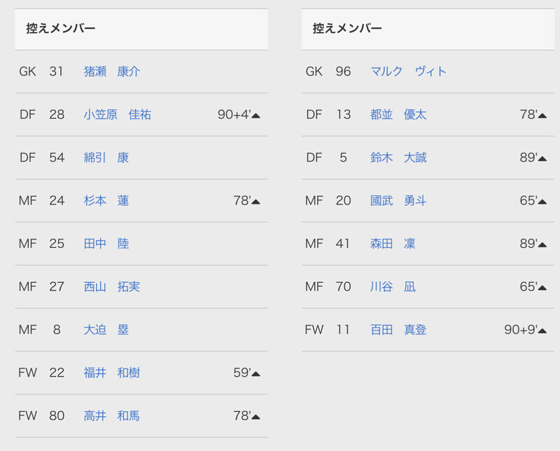Viewport: 560px width, 451px height.
Task: Click player name 福井 和樹
Action: click(112, 373)
